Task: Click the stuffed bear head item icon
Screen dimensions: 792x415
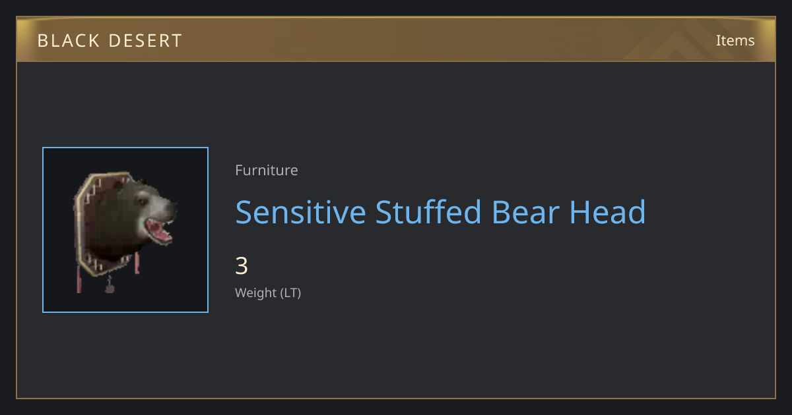Action: click(125, 230)
